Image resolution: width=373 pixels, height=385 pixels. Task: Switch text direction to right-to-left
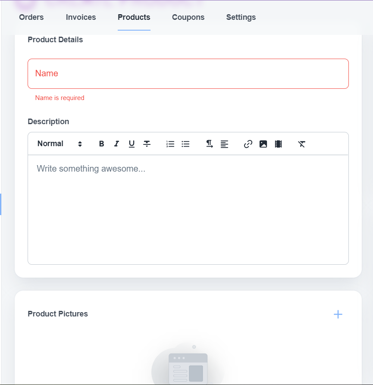[209, 144]
